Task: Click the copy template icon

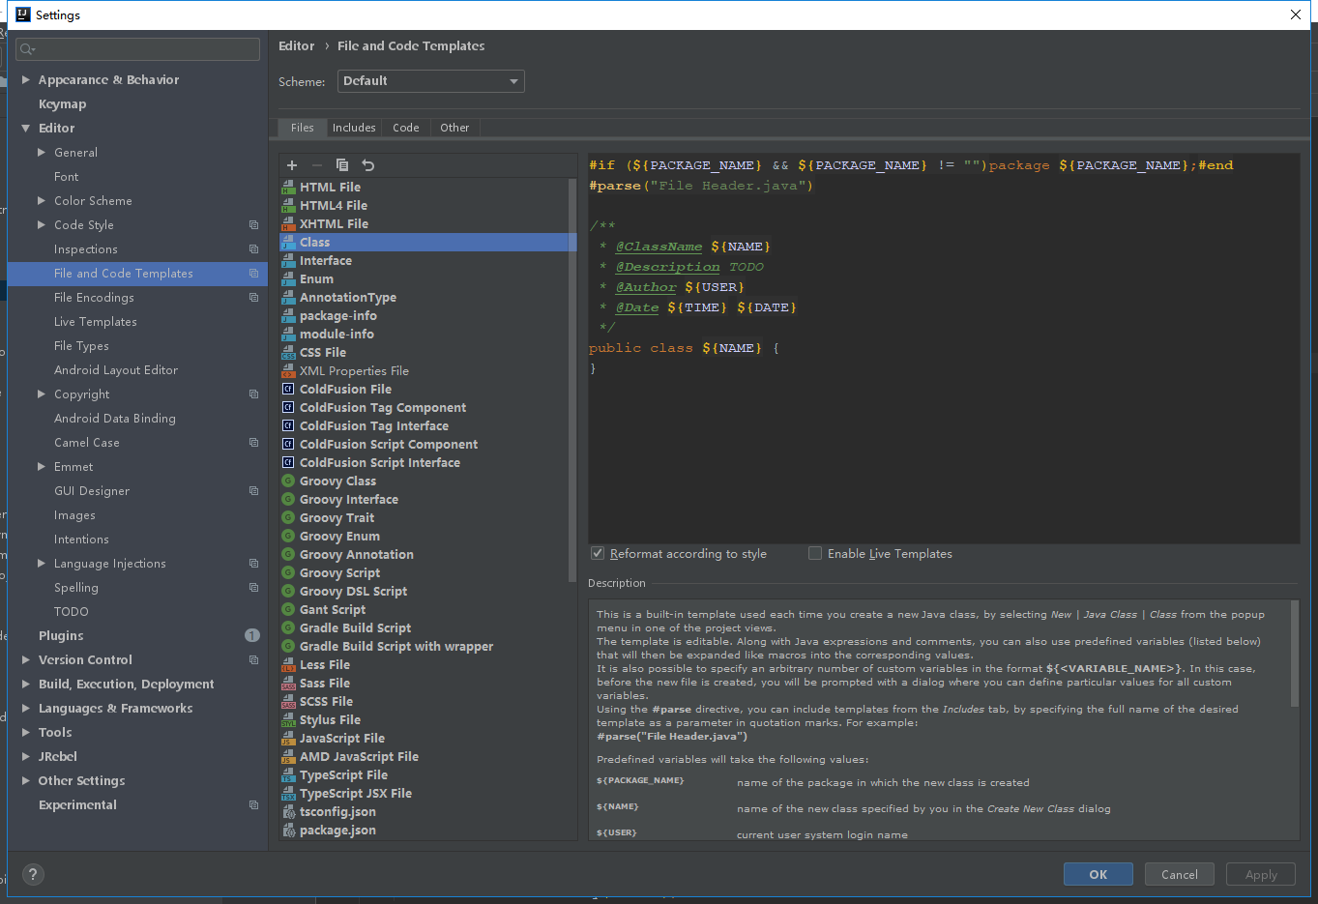Action: (x=341, y=165)
